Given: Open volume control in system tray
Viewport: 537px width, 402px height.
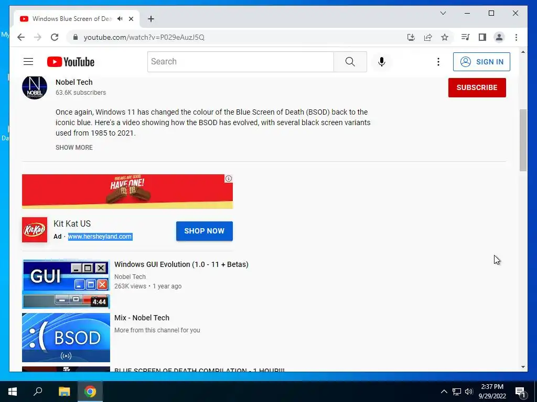Looking at the screenshot, I should tap(469, 392).
